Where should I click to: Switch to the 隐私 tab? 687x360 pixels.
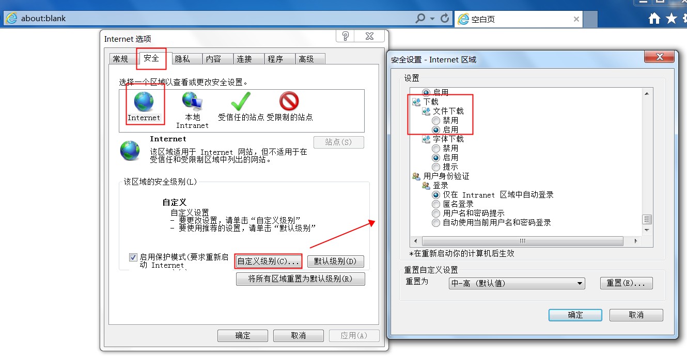[182, 59]
